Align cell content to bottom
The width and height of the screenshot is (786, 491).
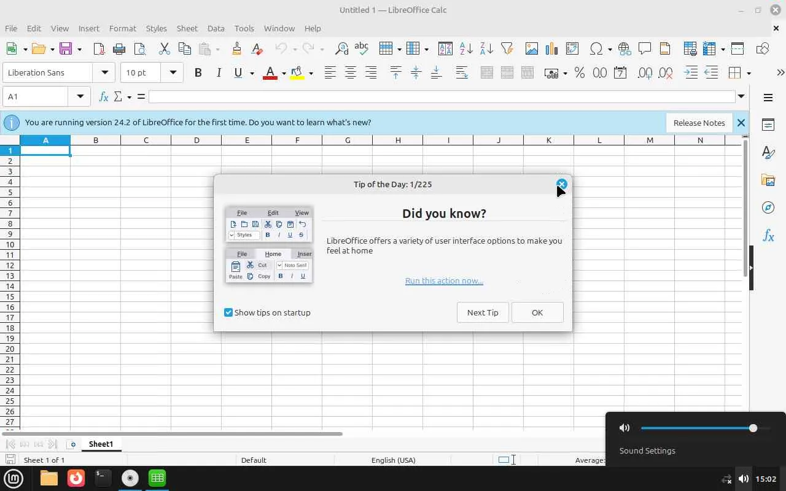(x=436, y=73)
